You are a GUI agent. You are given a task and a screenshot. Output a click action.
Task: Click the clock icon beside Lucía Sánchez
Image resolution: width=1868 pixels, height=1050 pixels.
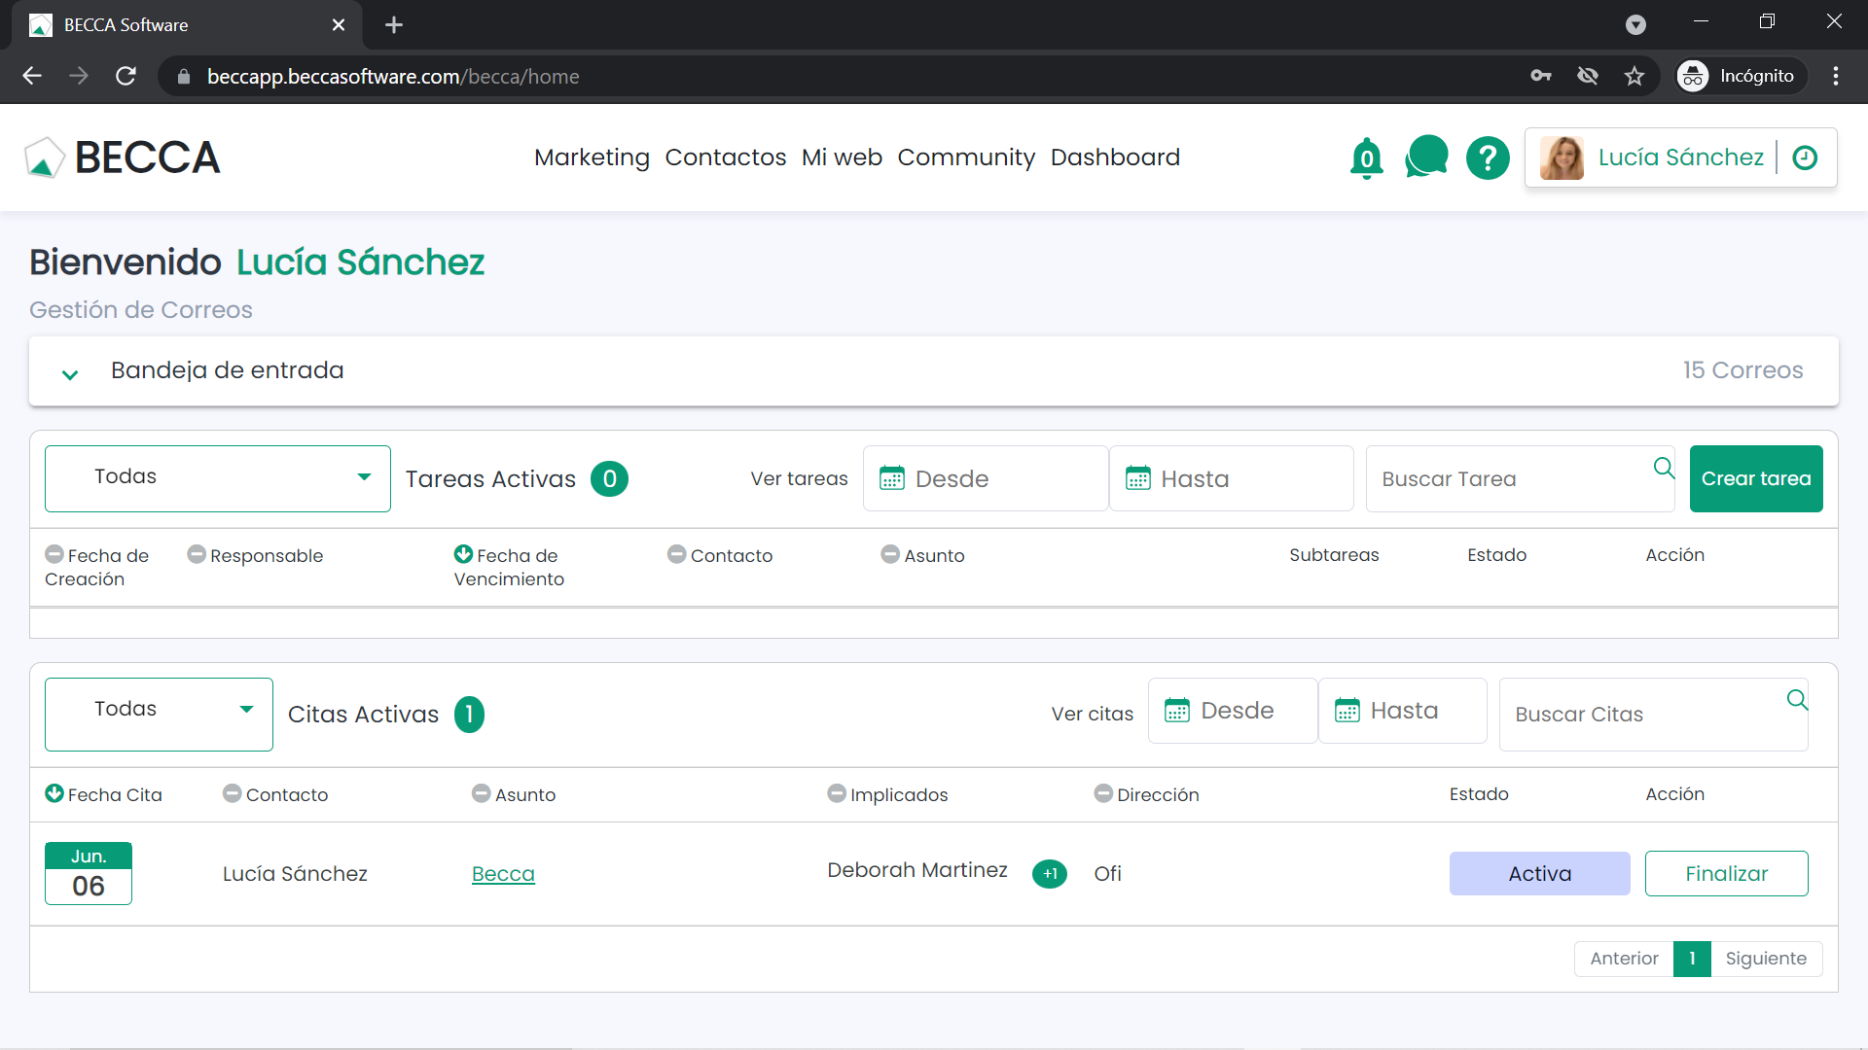[x=1805, y=157]
